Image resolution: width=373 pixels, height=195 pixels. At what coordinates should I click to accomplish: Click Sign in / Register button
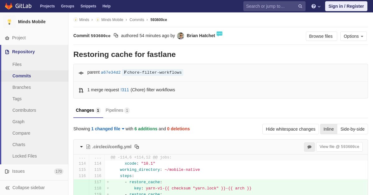[x=346, y=6]
